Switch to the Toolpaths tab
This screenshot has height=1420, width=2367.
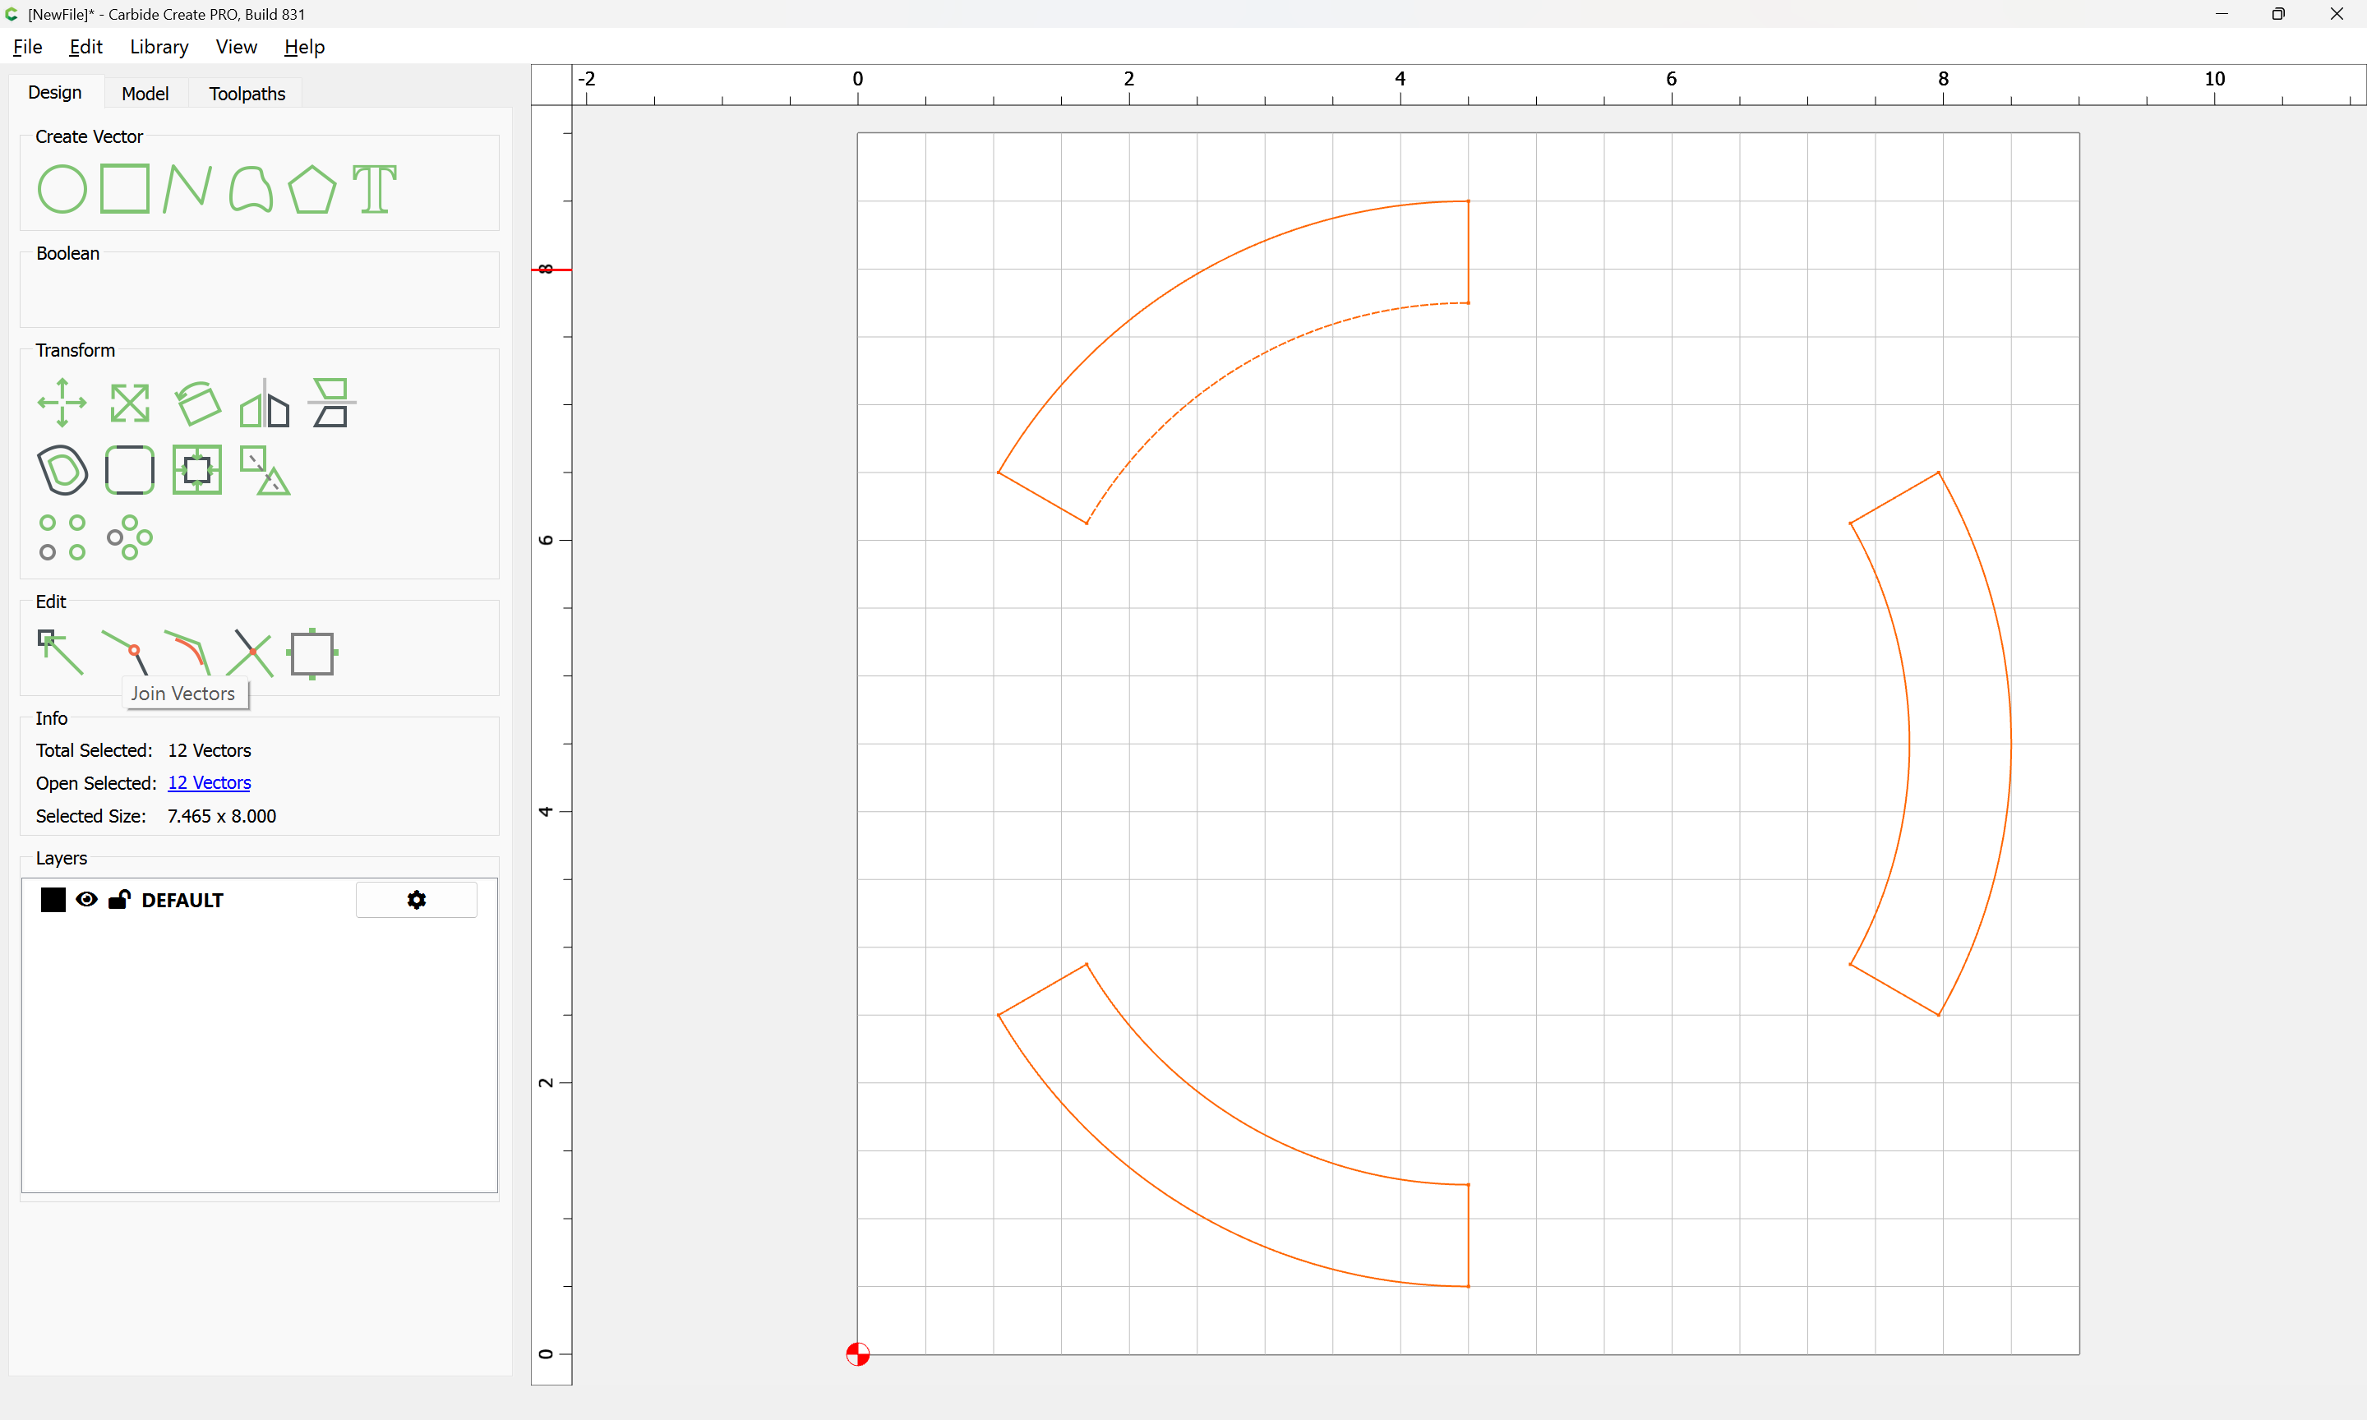[247, 94]
